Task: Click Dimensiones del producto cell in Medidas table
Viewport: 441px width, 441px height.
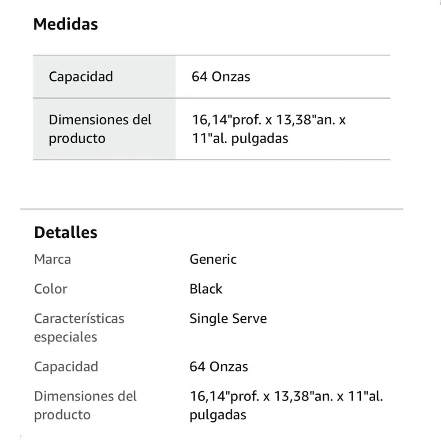Action: [x=104, y=129]
